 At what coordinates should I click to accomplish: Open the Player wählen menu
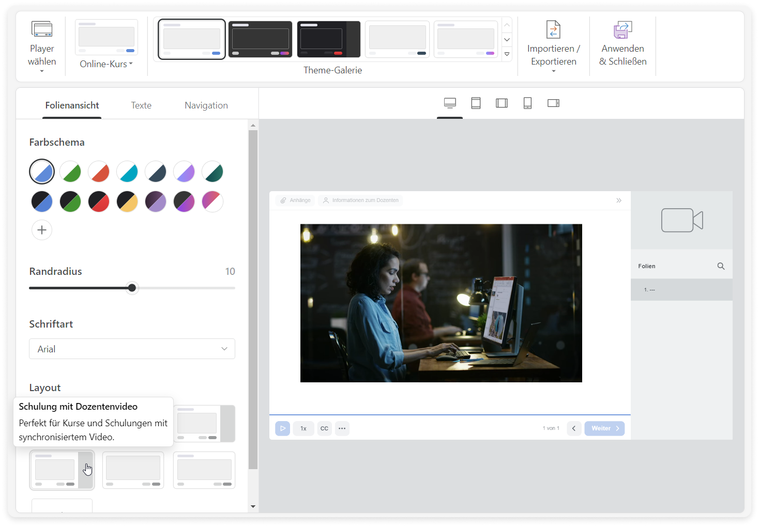coord(42,47)
